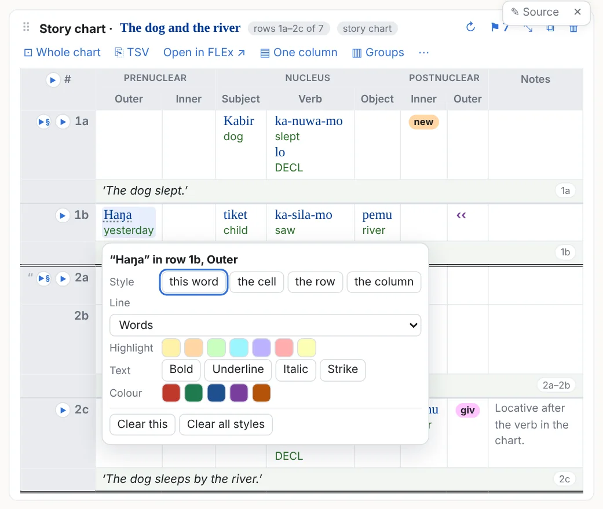
Task: Click the ‹‹ marker in row 1b
Action: click(461, 215)
